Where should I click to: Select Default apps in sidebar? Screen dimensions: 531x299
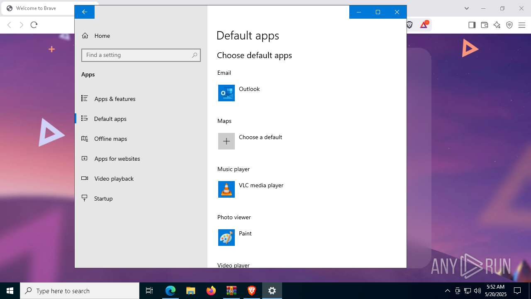point(141,119)
